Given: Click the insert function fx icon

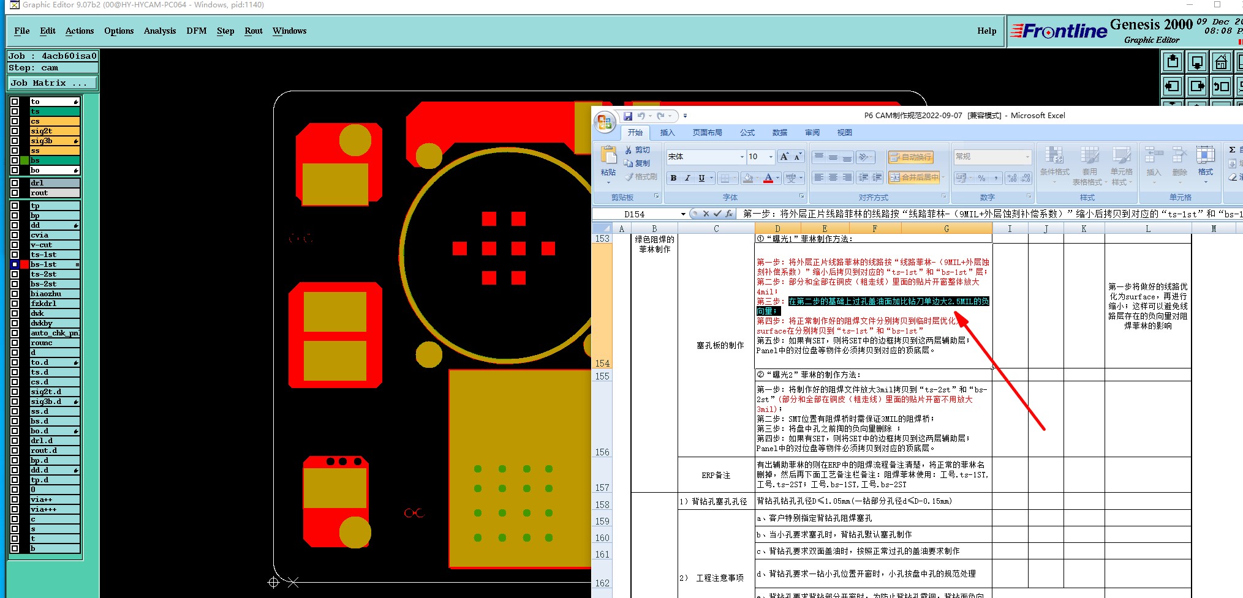Looking at the screenshot, I should pyautogui.click(x=729, y=214).
